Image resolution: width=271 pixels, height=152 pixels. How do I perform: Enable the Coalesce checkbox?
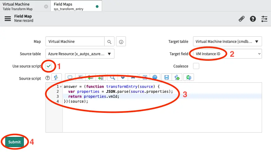196,66
